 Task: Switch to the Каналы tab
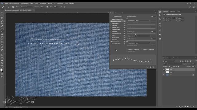(x=169, y=58)
